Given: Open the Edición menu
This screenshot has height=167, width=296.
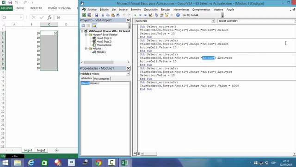Looking at the screenshot, I should coord(104,9).
